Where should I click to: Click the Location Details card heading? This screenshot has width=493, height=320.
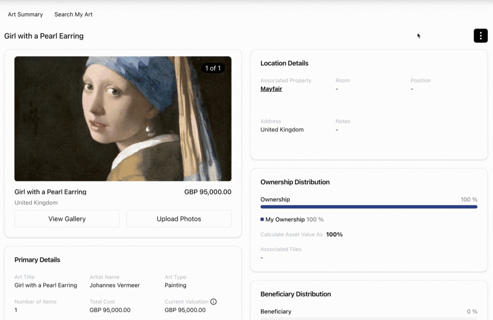[x=284, y=63]
